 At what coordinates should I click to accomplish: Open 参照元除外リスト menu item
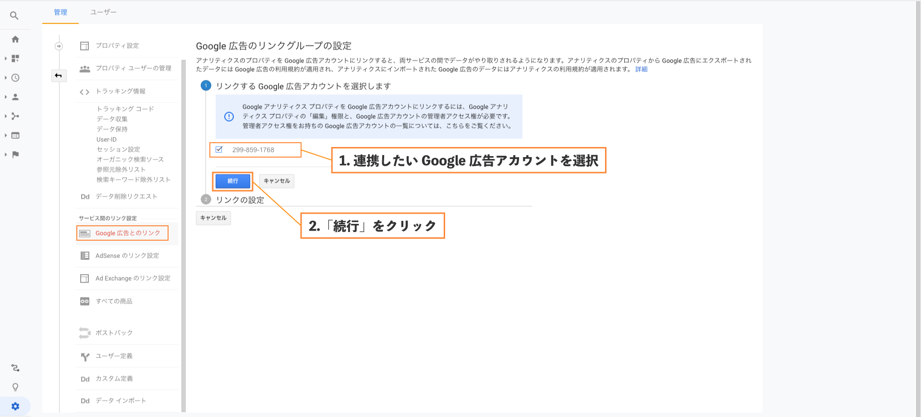pyautogui.click(x=121, y=170)
